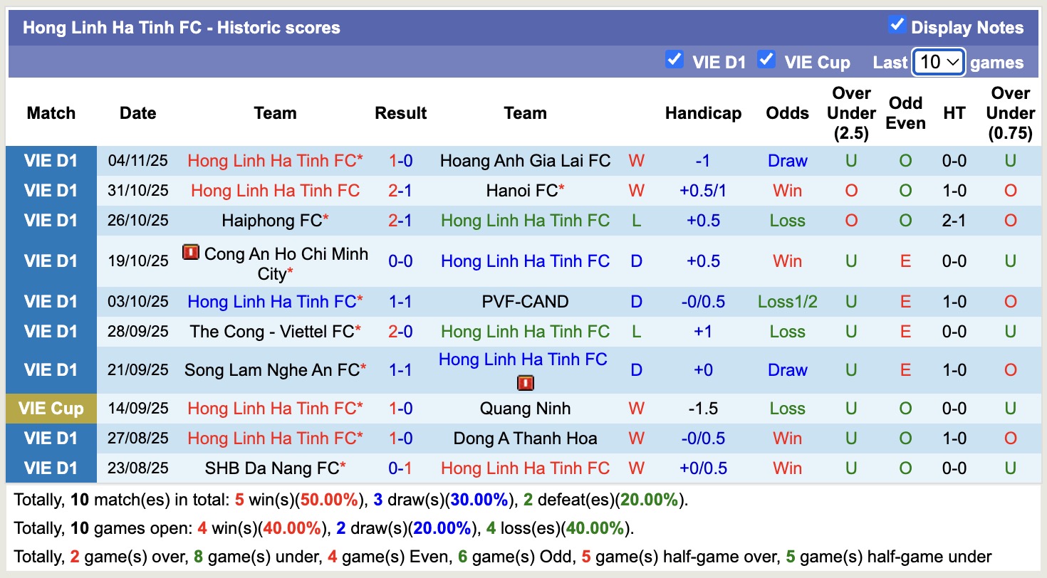This screenshot has height=578, width=1047.
Task: Click VIE D1 label for 04/11/25 match
Action: pos(51,161)
